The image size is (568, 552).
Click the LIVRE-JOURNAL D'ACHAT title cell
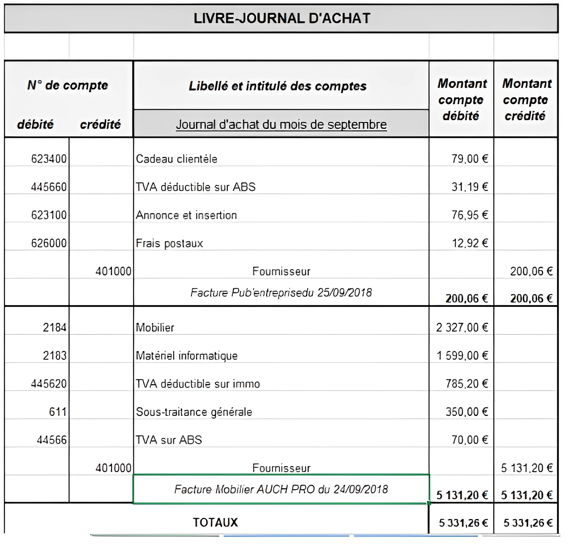(x=281, y=18)
